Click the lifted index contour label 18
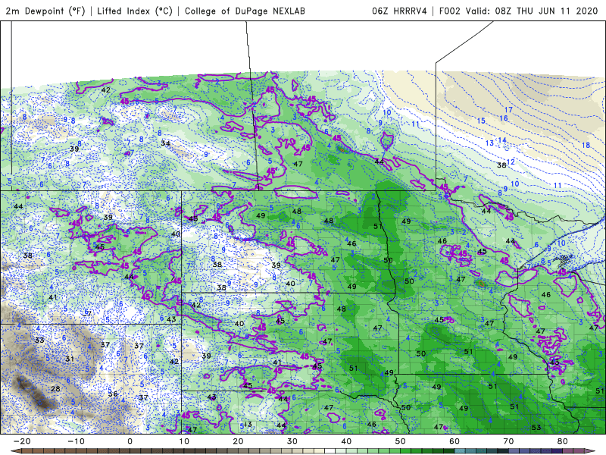 [x=586, y=145]
